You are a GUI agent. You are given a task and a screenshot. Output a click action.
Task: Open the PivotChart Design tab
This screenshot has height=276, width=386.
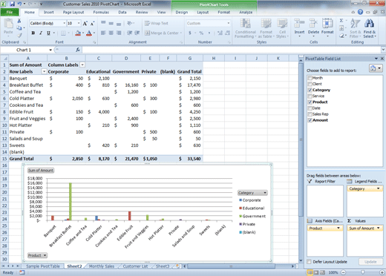tap(182, 12)
